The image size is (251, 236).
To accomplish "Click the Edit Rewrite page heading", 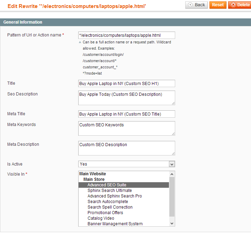I will pyautogui.click(x=77, y=6).
